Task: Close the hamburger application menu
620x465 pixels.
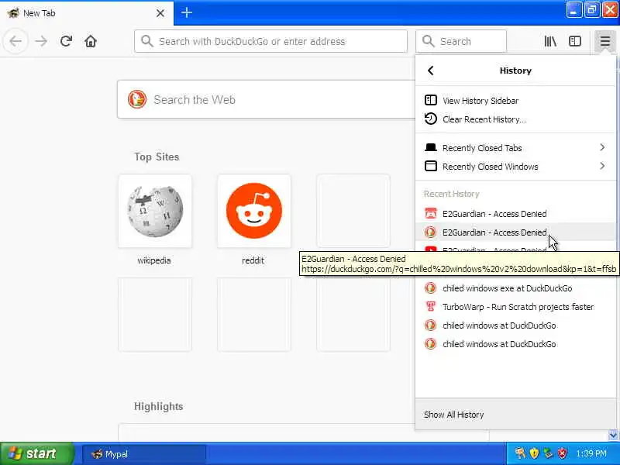Action: pos(604,41)
